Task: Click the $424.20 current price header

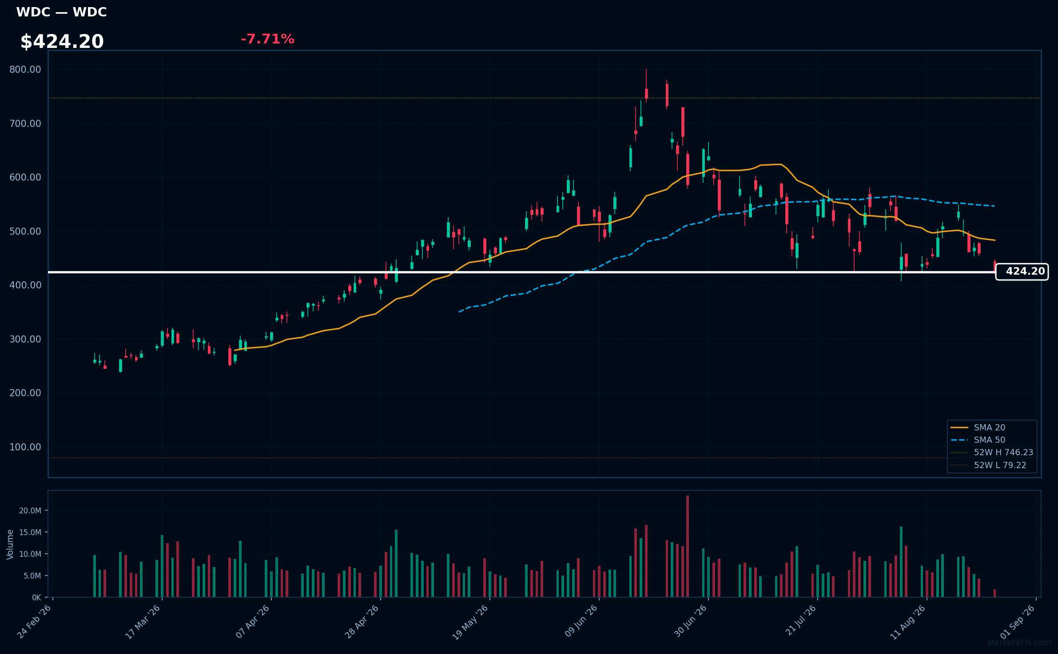Action: (x=62, y=42)
